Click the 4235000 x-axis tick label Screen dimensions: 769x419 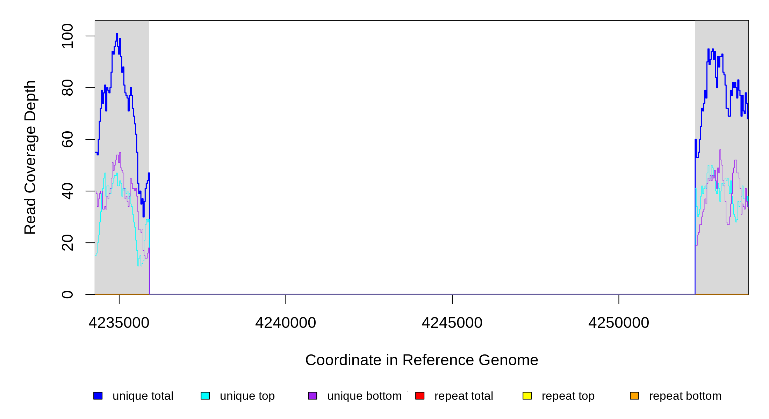(x=119, y=323)
